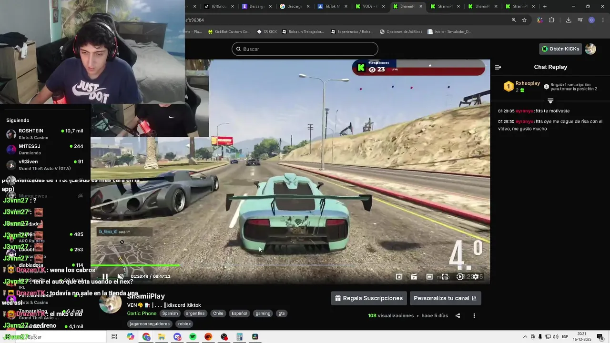Switch to the Descarga purple-icon tab

(256, 6)
